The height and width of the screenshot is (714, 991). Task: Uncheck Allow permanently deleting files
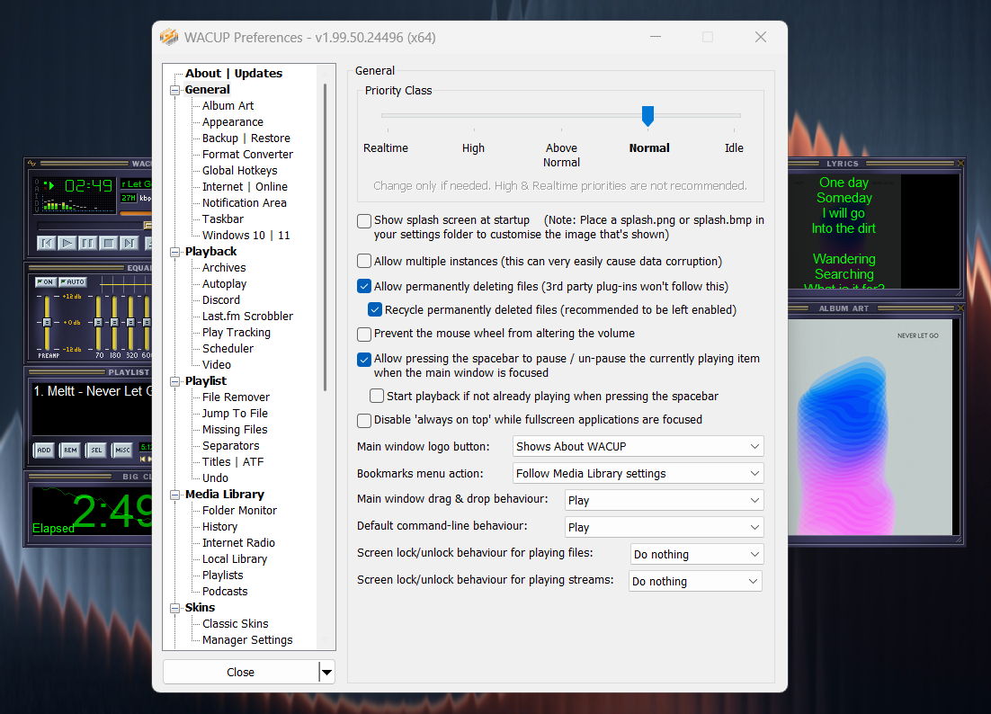point(364,286)
